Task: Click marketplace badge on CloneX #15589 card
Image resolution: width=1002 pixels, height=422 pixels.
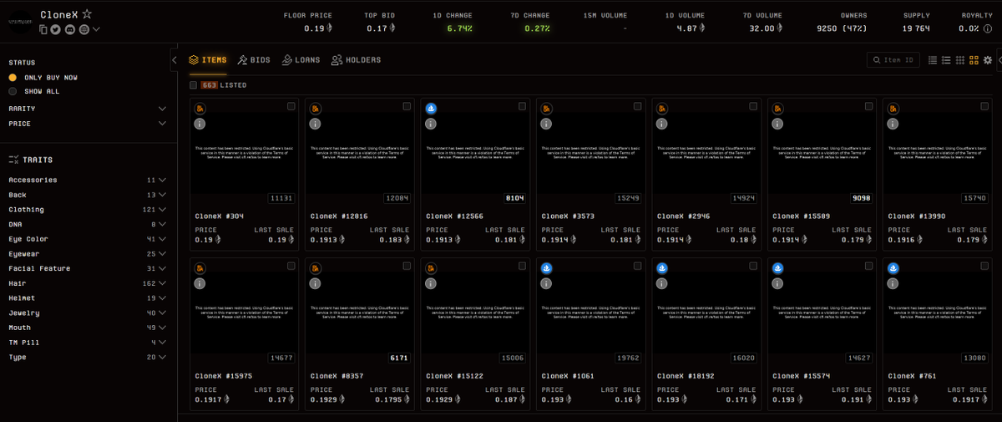Action: coord(777,109)
